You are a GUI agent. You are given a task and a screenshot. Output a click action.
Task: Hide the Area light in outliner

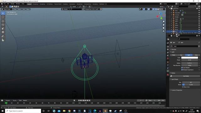point(199,11)
